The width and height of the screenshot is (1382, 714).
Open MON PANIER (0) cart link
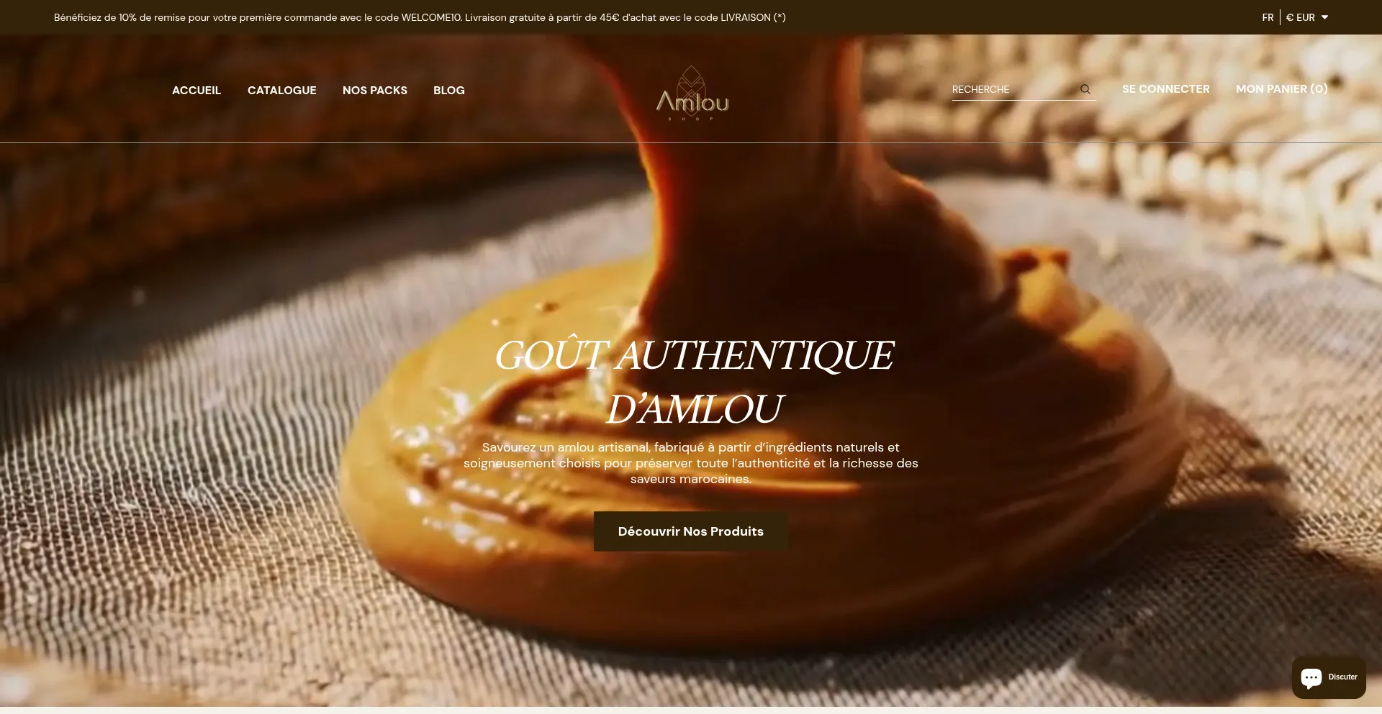(x=1281, y=89)
